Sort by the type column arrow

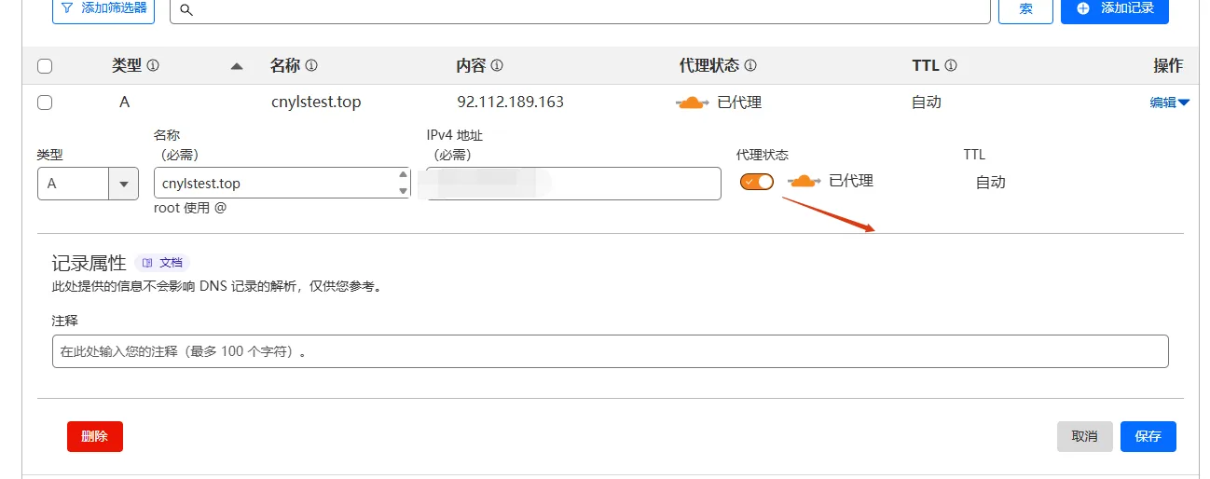pos(237,66)
